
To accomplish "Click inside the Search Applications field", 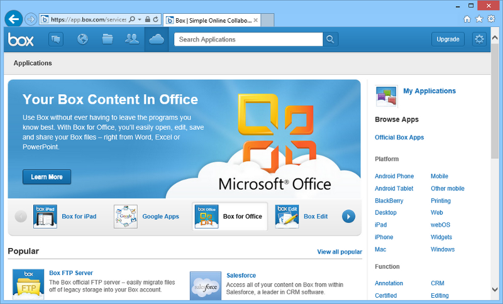I will pos(248,39).
